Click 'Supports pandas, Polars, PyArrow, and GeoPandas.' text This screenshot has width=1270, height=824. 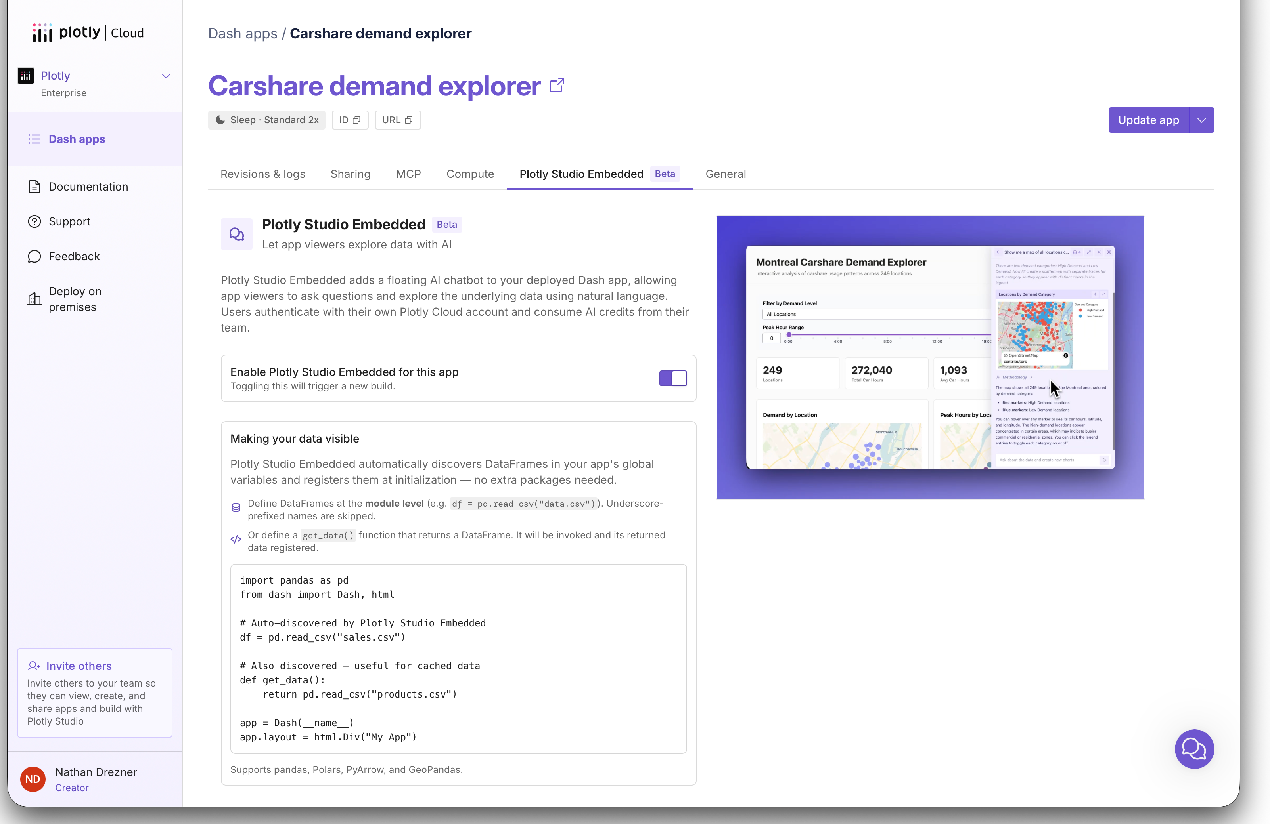click(x=346, y=770)
